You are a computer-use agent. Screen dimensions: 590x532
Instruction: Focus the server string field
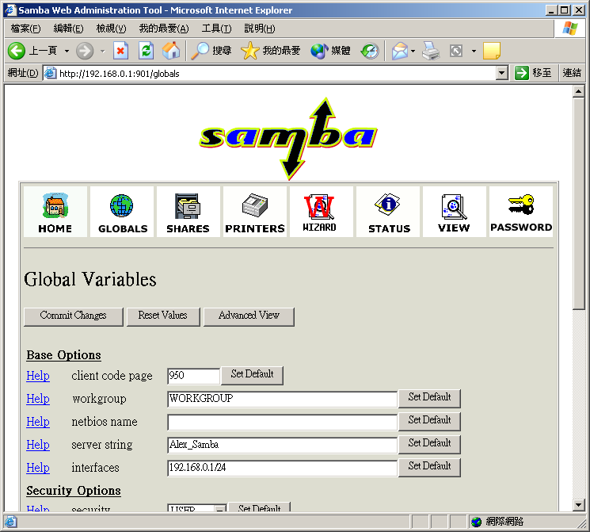(282, 445)
